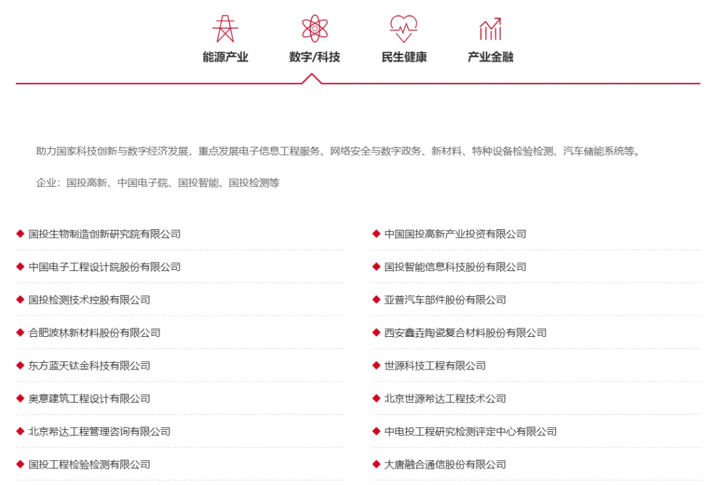Visit 中国电子工程设计院股份有限公司
This screenshot has width=718, height=485.
click(x=104, y=267)
